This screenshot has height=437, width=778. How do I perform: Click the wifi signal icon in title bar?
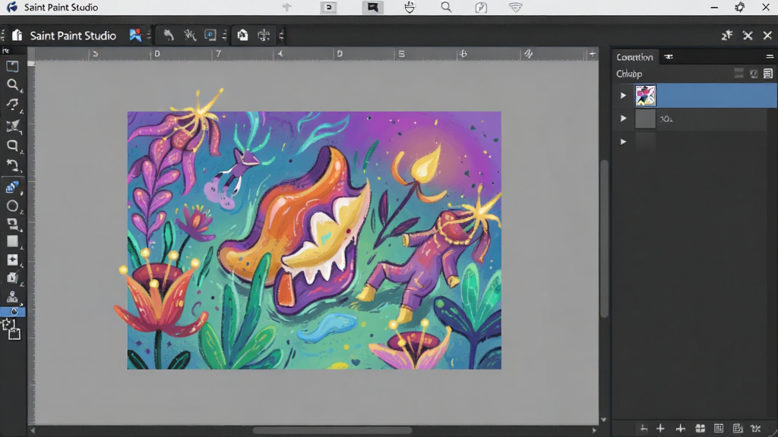click(x=516, y=8)
